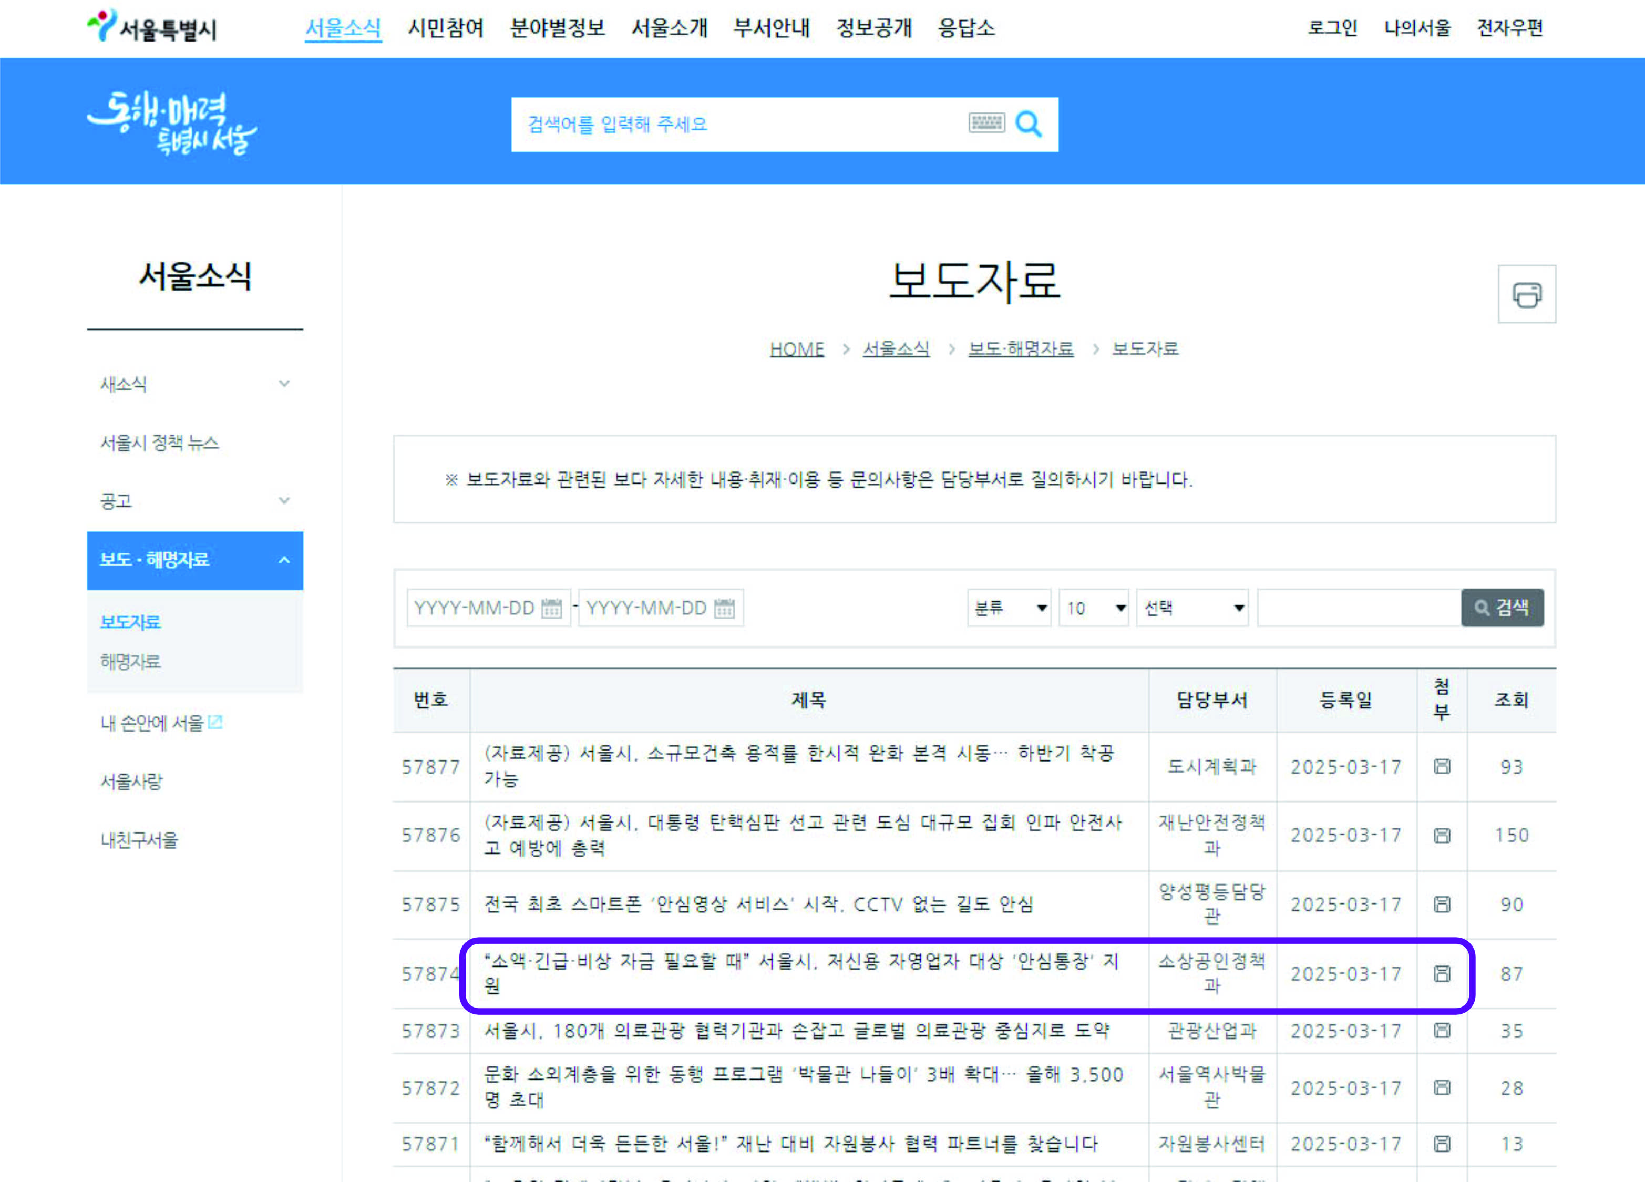Screen dimensions: 1645x1182
Task: Open the 시민참여 top menu
Action: (x=445, y=28)
